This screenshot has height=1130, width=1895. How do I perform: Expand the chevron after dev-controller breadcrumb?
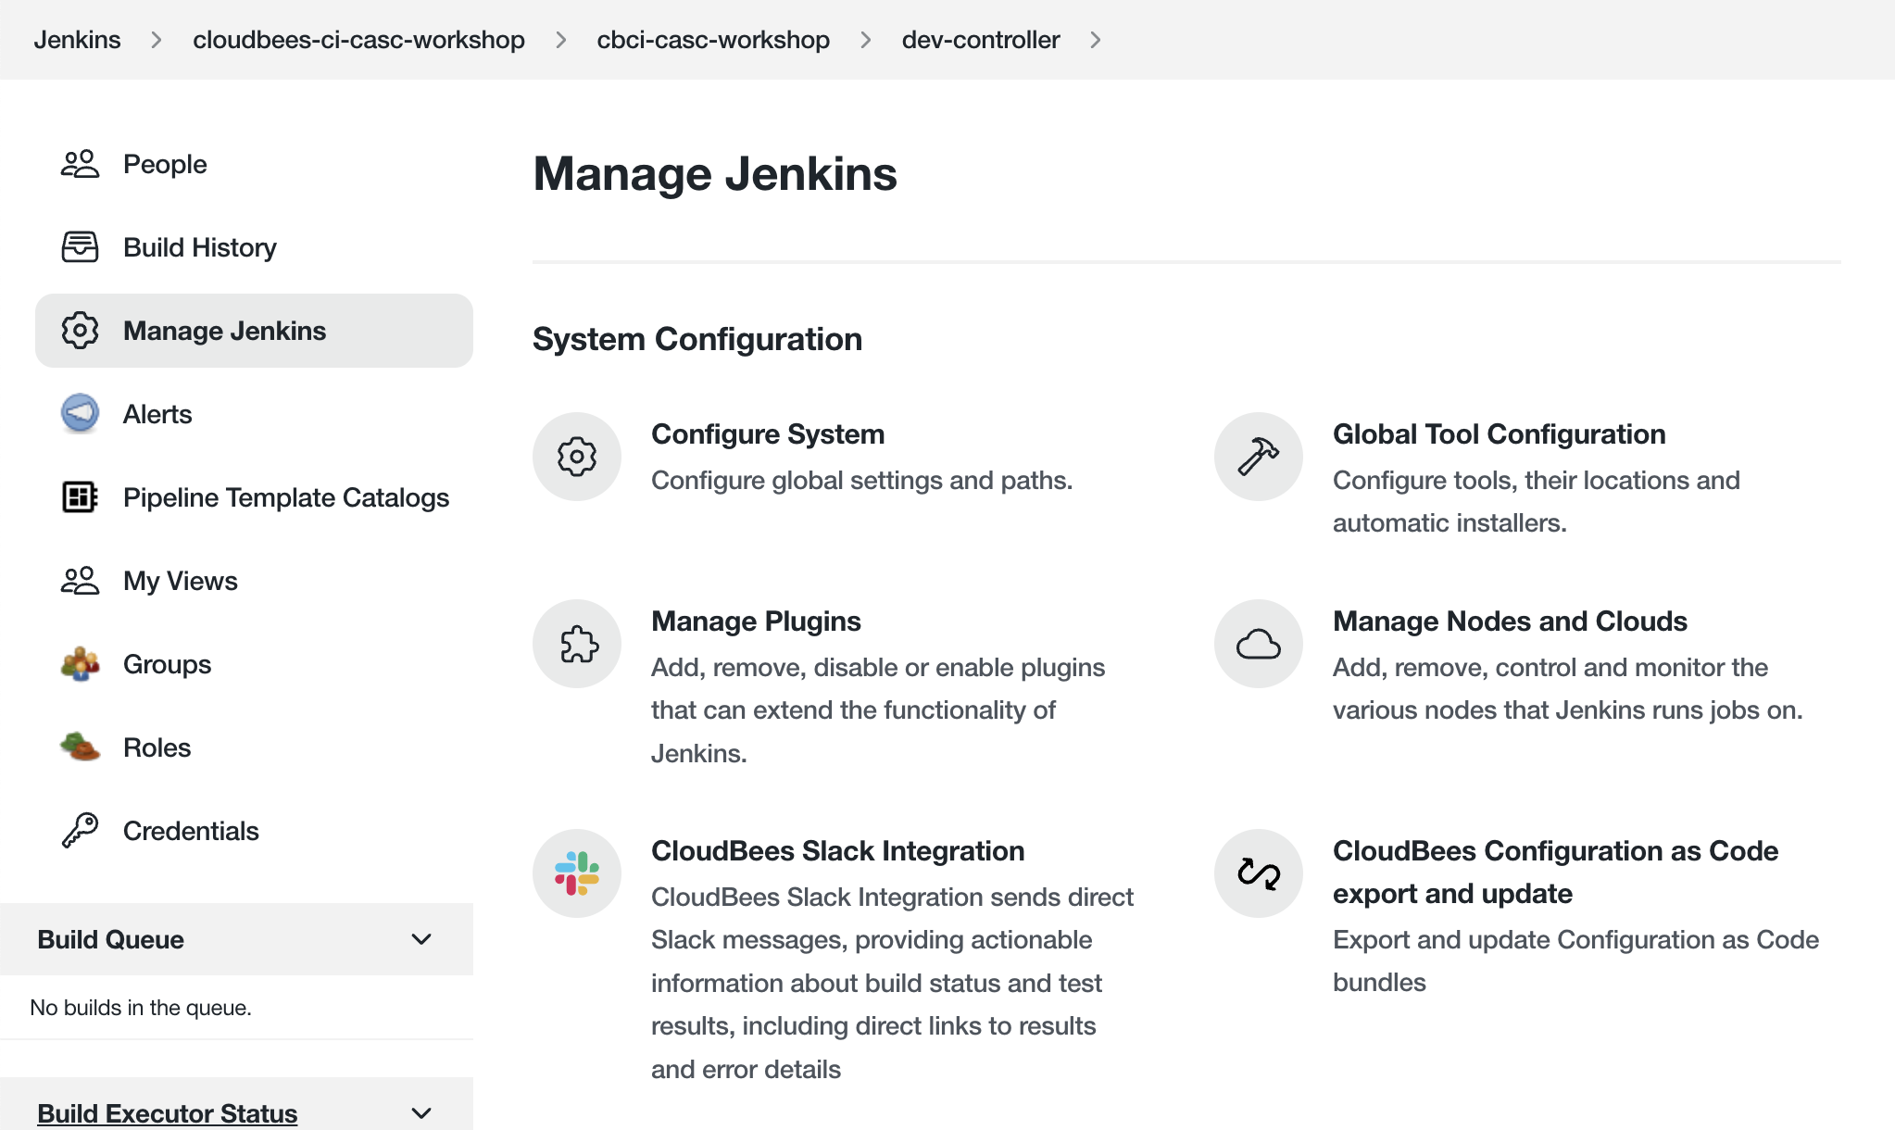tap(1096, 40)
